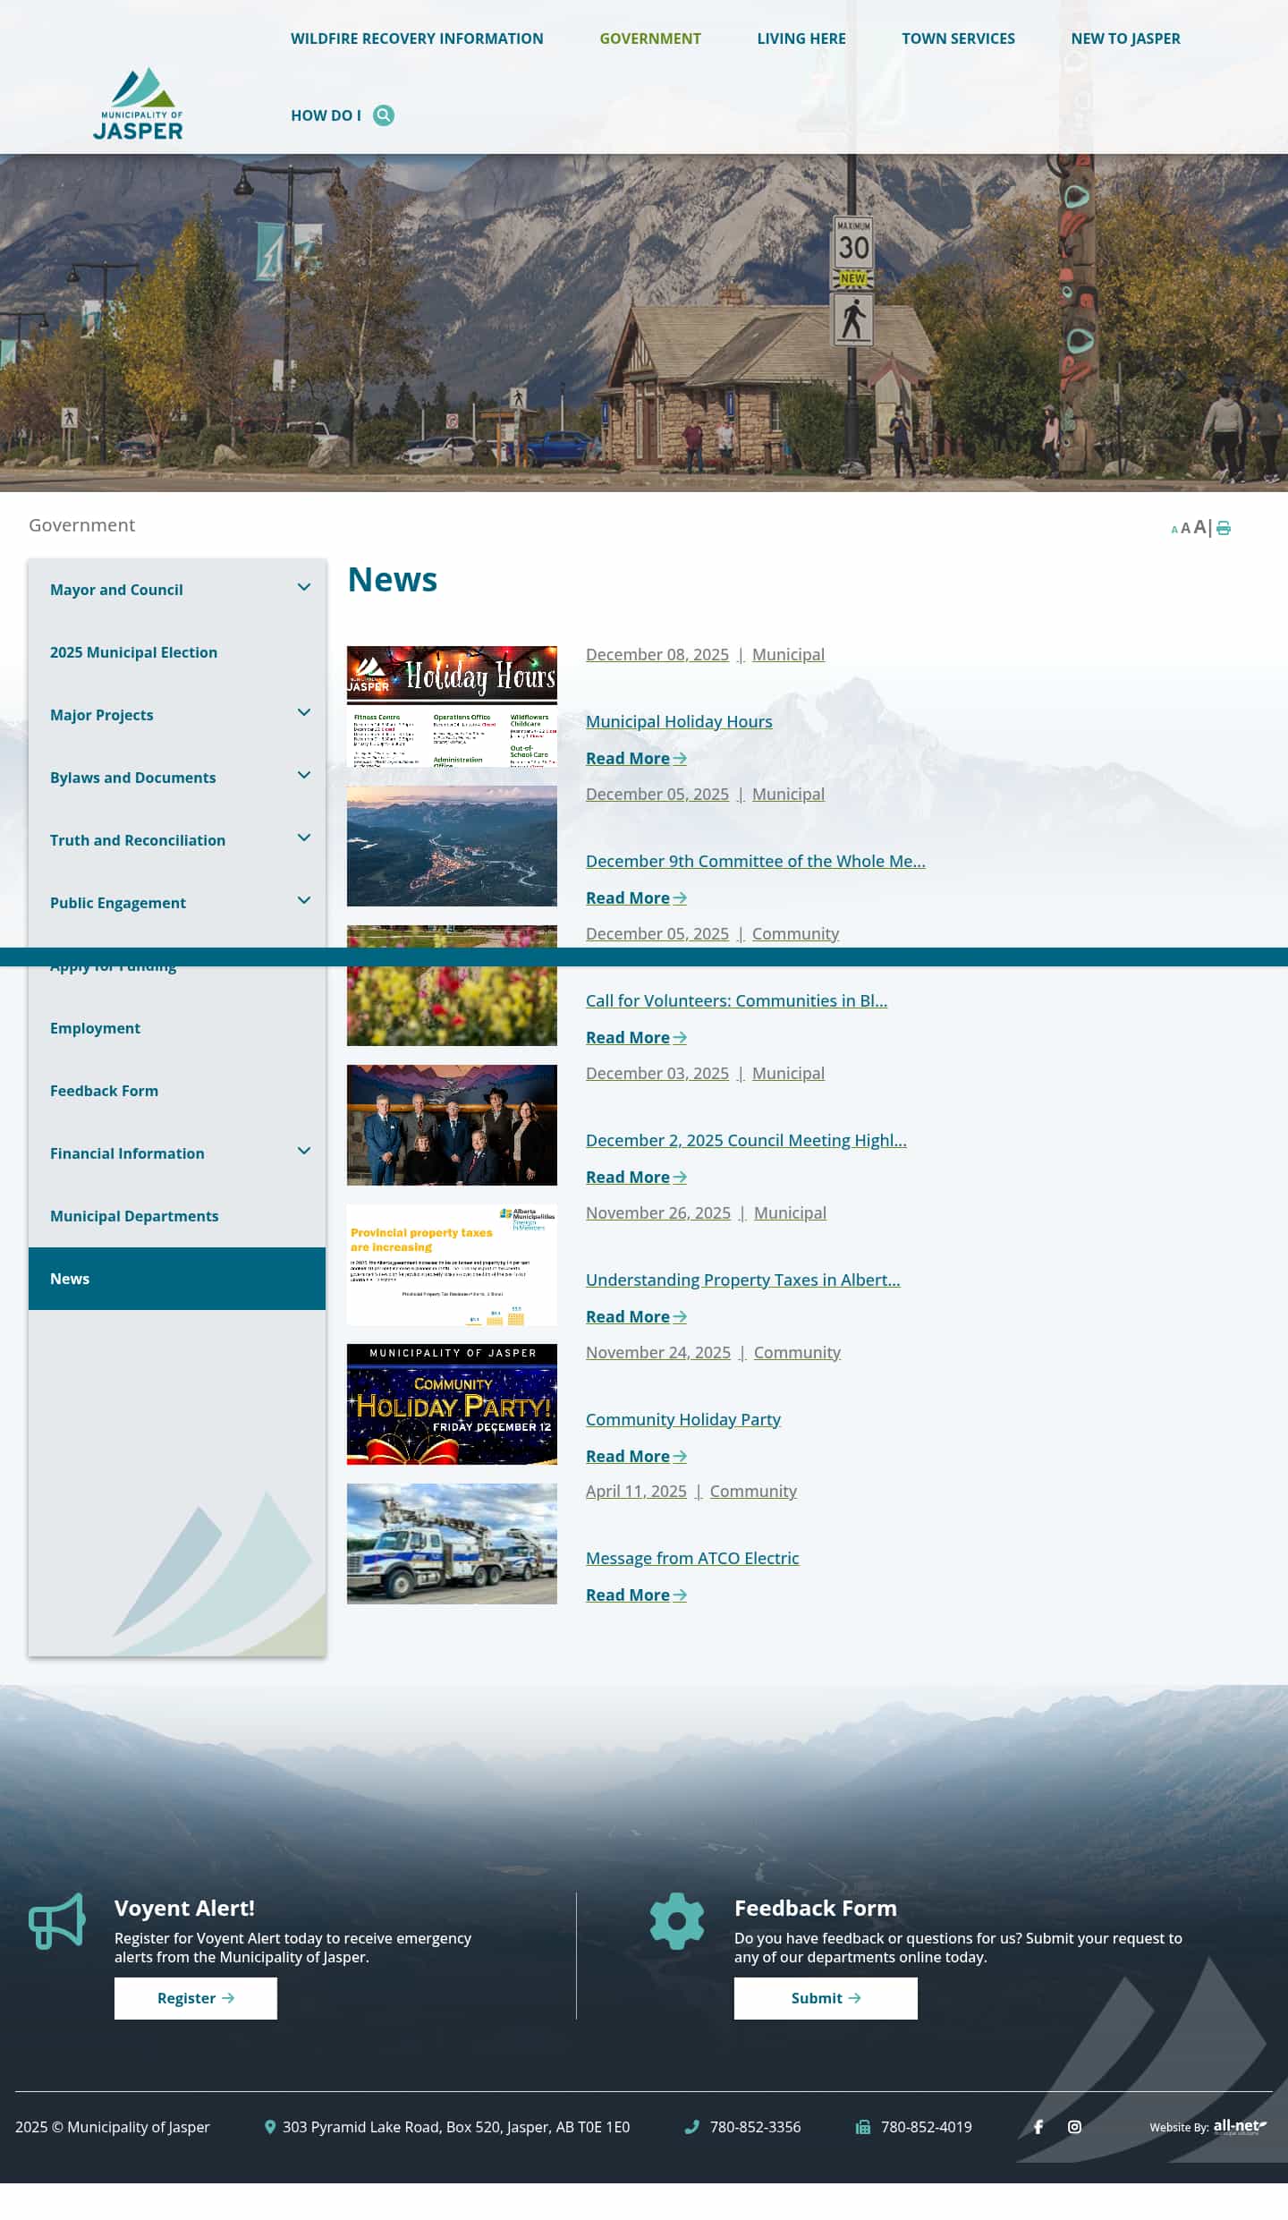
Task: Read More on Call for Volunteers
Action: [x=636, y=1037]
